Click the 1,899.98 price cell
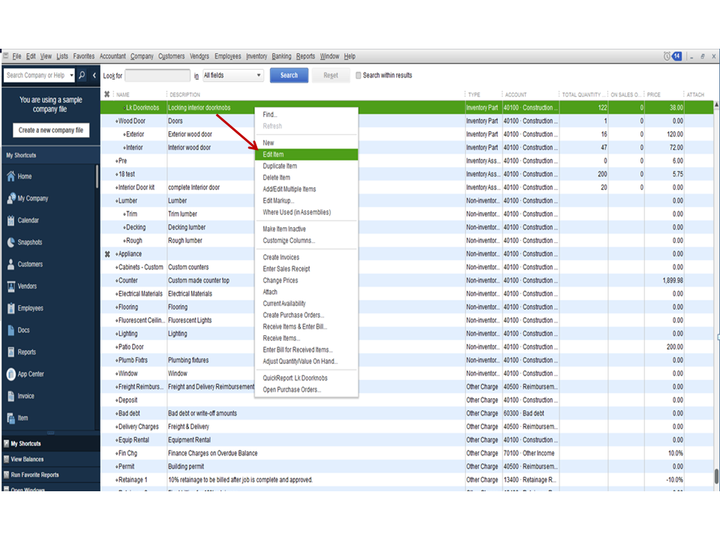 tap(664, 280)
